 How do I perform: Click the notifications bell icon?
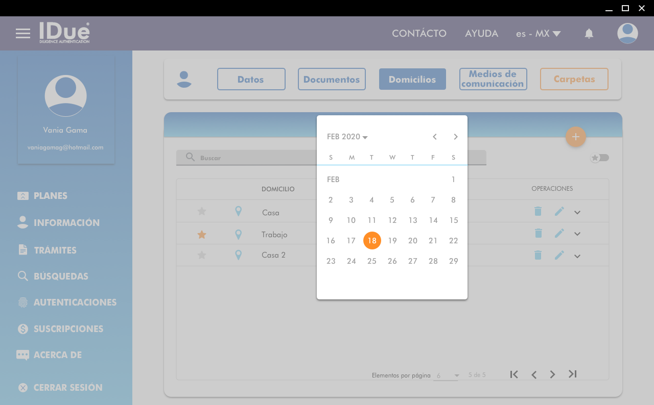tap(589, 34)
